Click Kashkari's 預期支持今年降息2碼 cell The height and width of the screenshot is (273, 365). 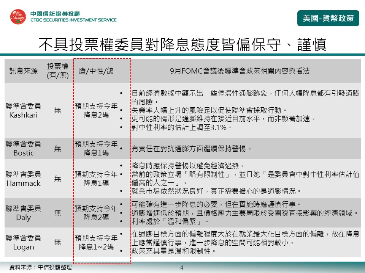click(x=96, y=110)
